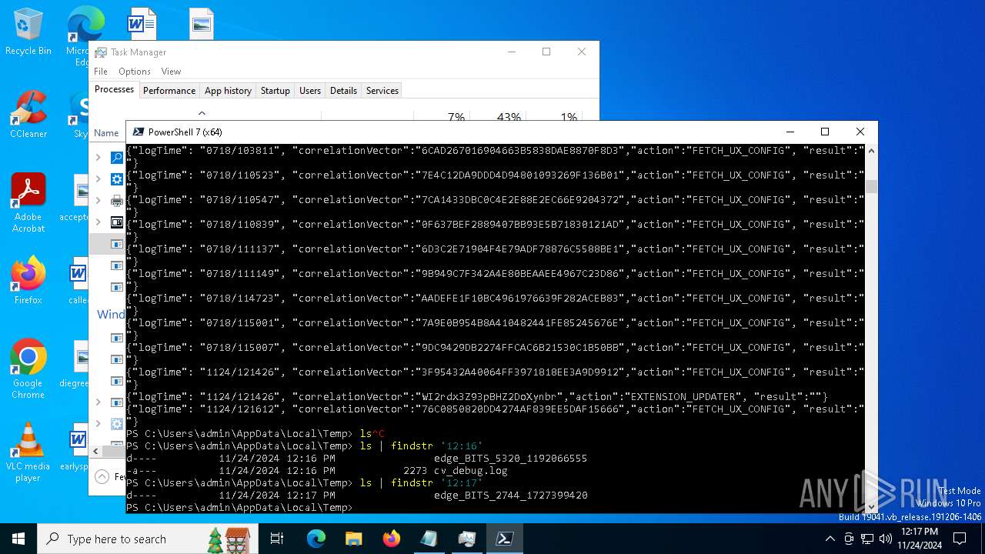Viewport: 985px width, 554px height.
Task: Open Task View from the taskbar
Action: tap(277, 539)
